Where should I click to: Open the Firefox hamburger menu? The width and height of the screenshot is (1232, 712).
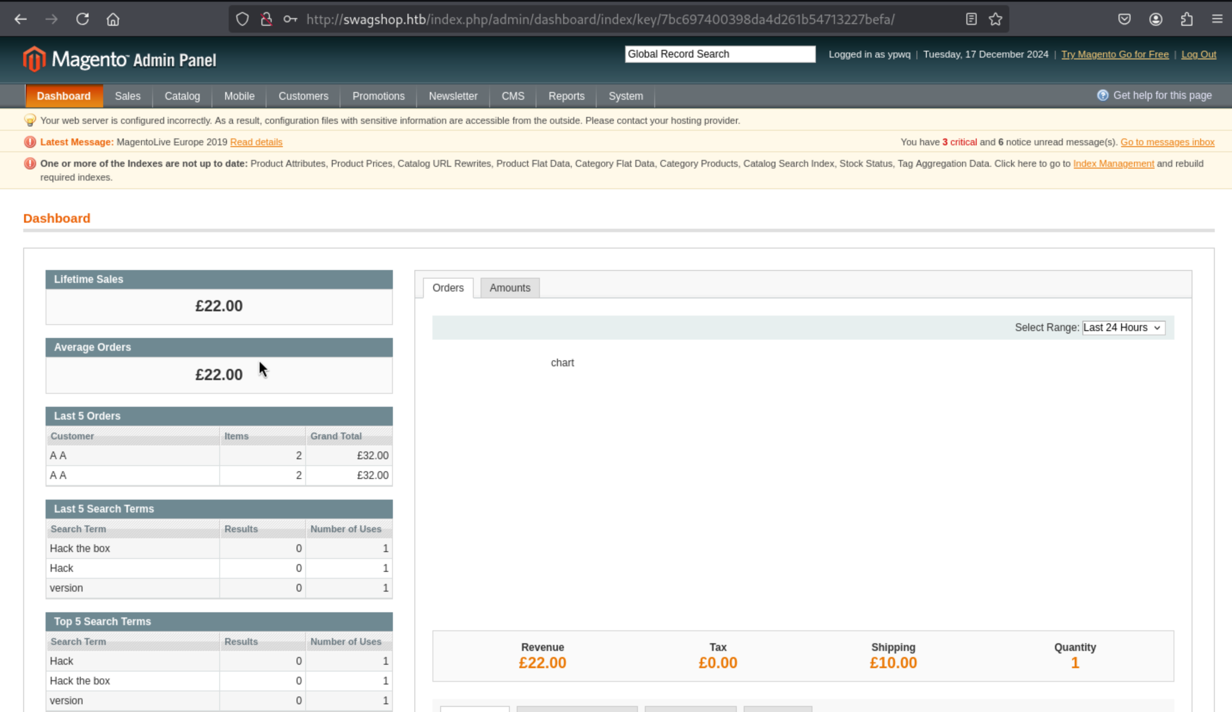pos(1217,19)
